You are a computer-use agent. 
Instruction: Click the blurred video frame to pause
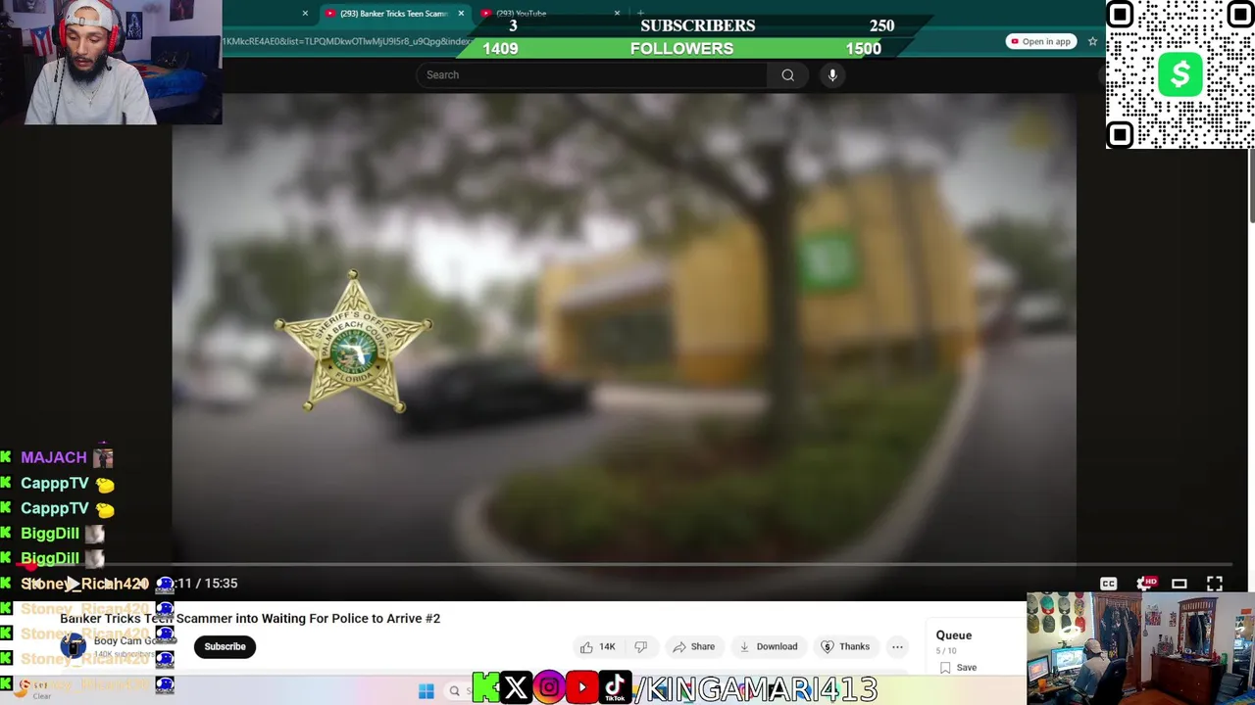point(624,328)
